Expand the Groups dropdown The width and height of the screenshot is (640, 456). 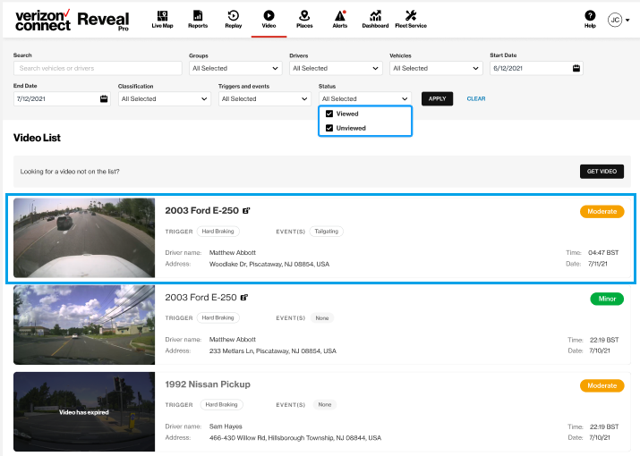(x=232, y=68)
